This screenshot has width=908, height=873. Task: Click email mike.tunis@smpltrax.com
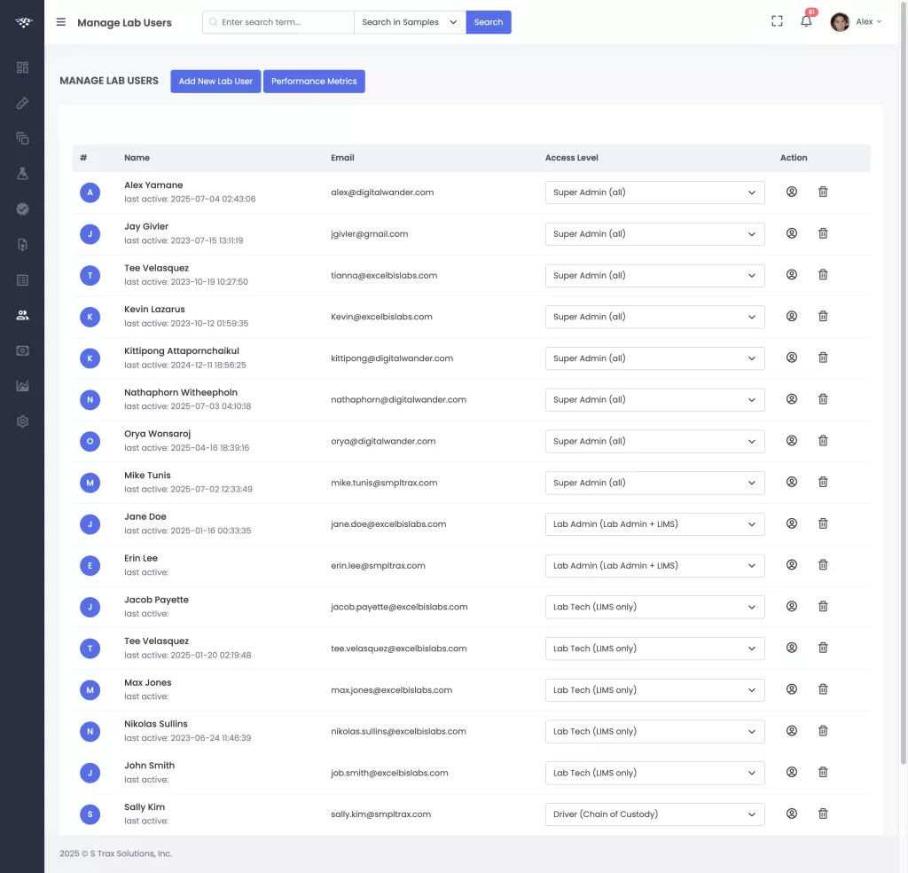click(384, 483)
